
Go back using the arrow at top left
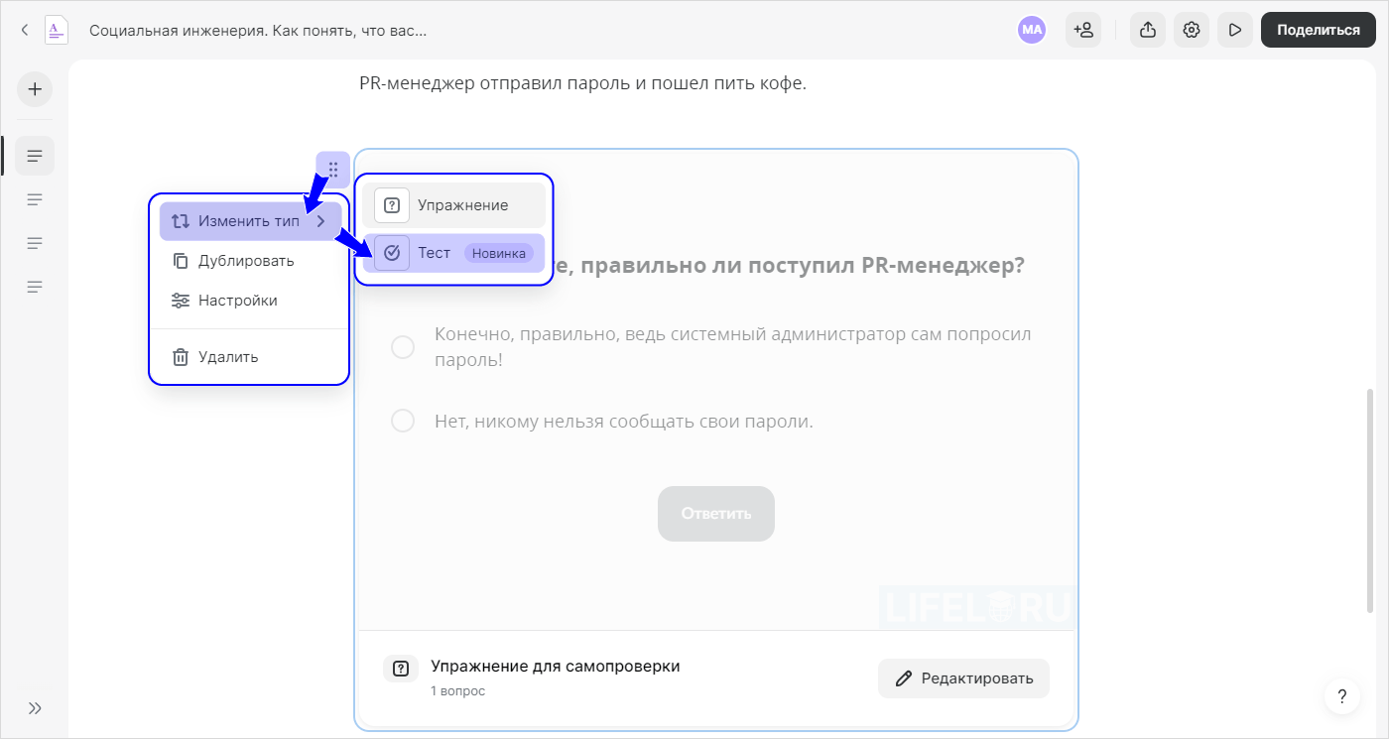(24, 30)
